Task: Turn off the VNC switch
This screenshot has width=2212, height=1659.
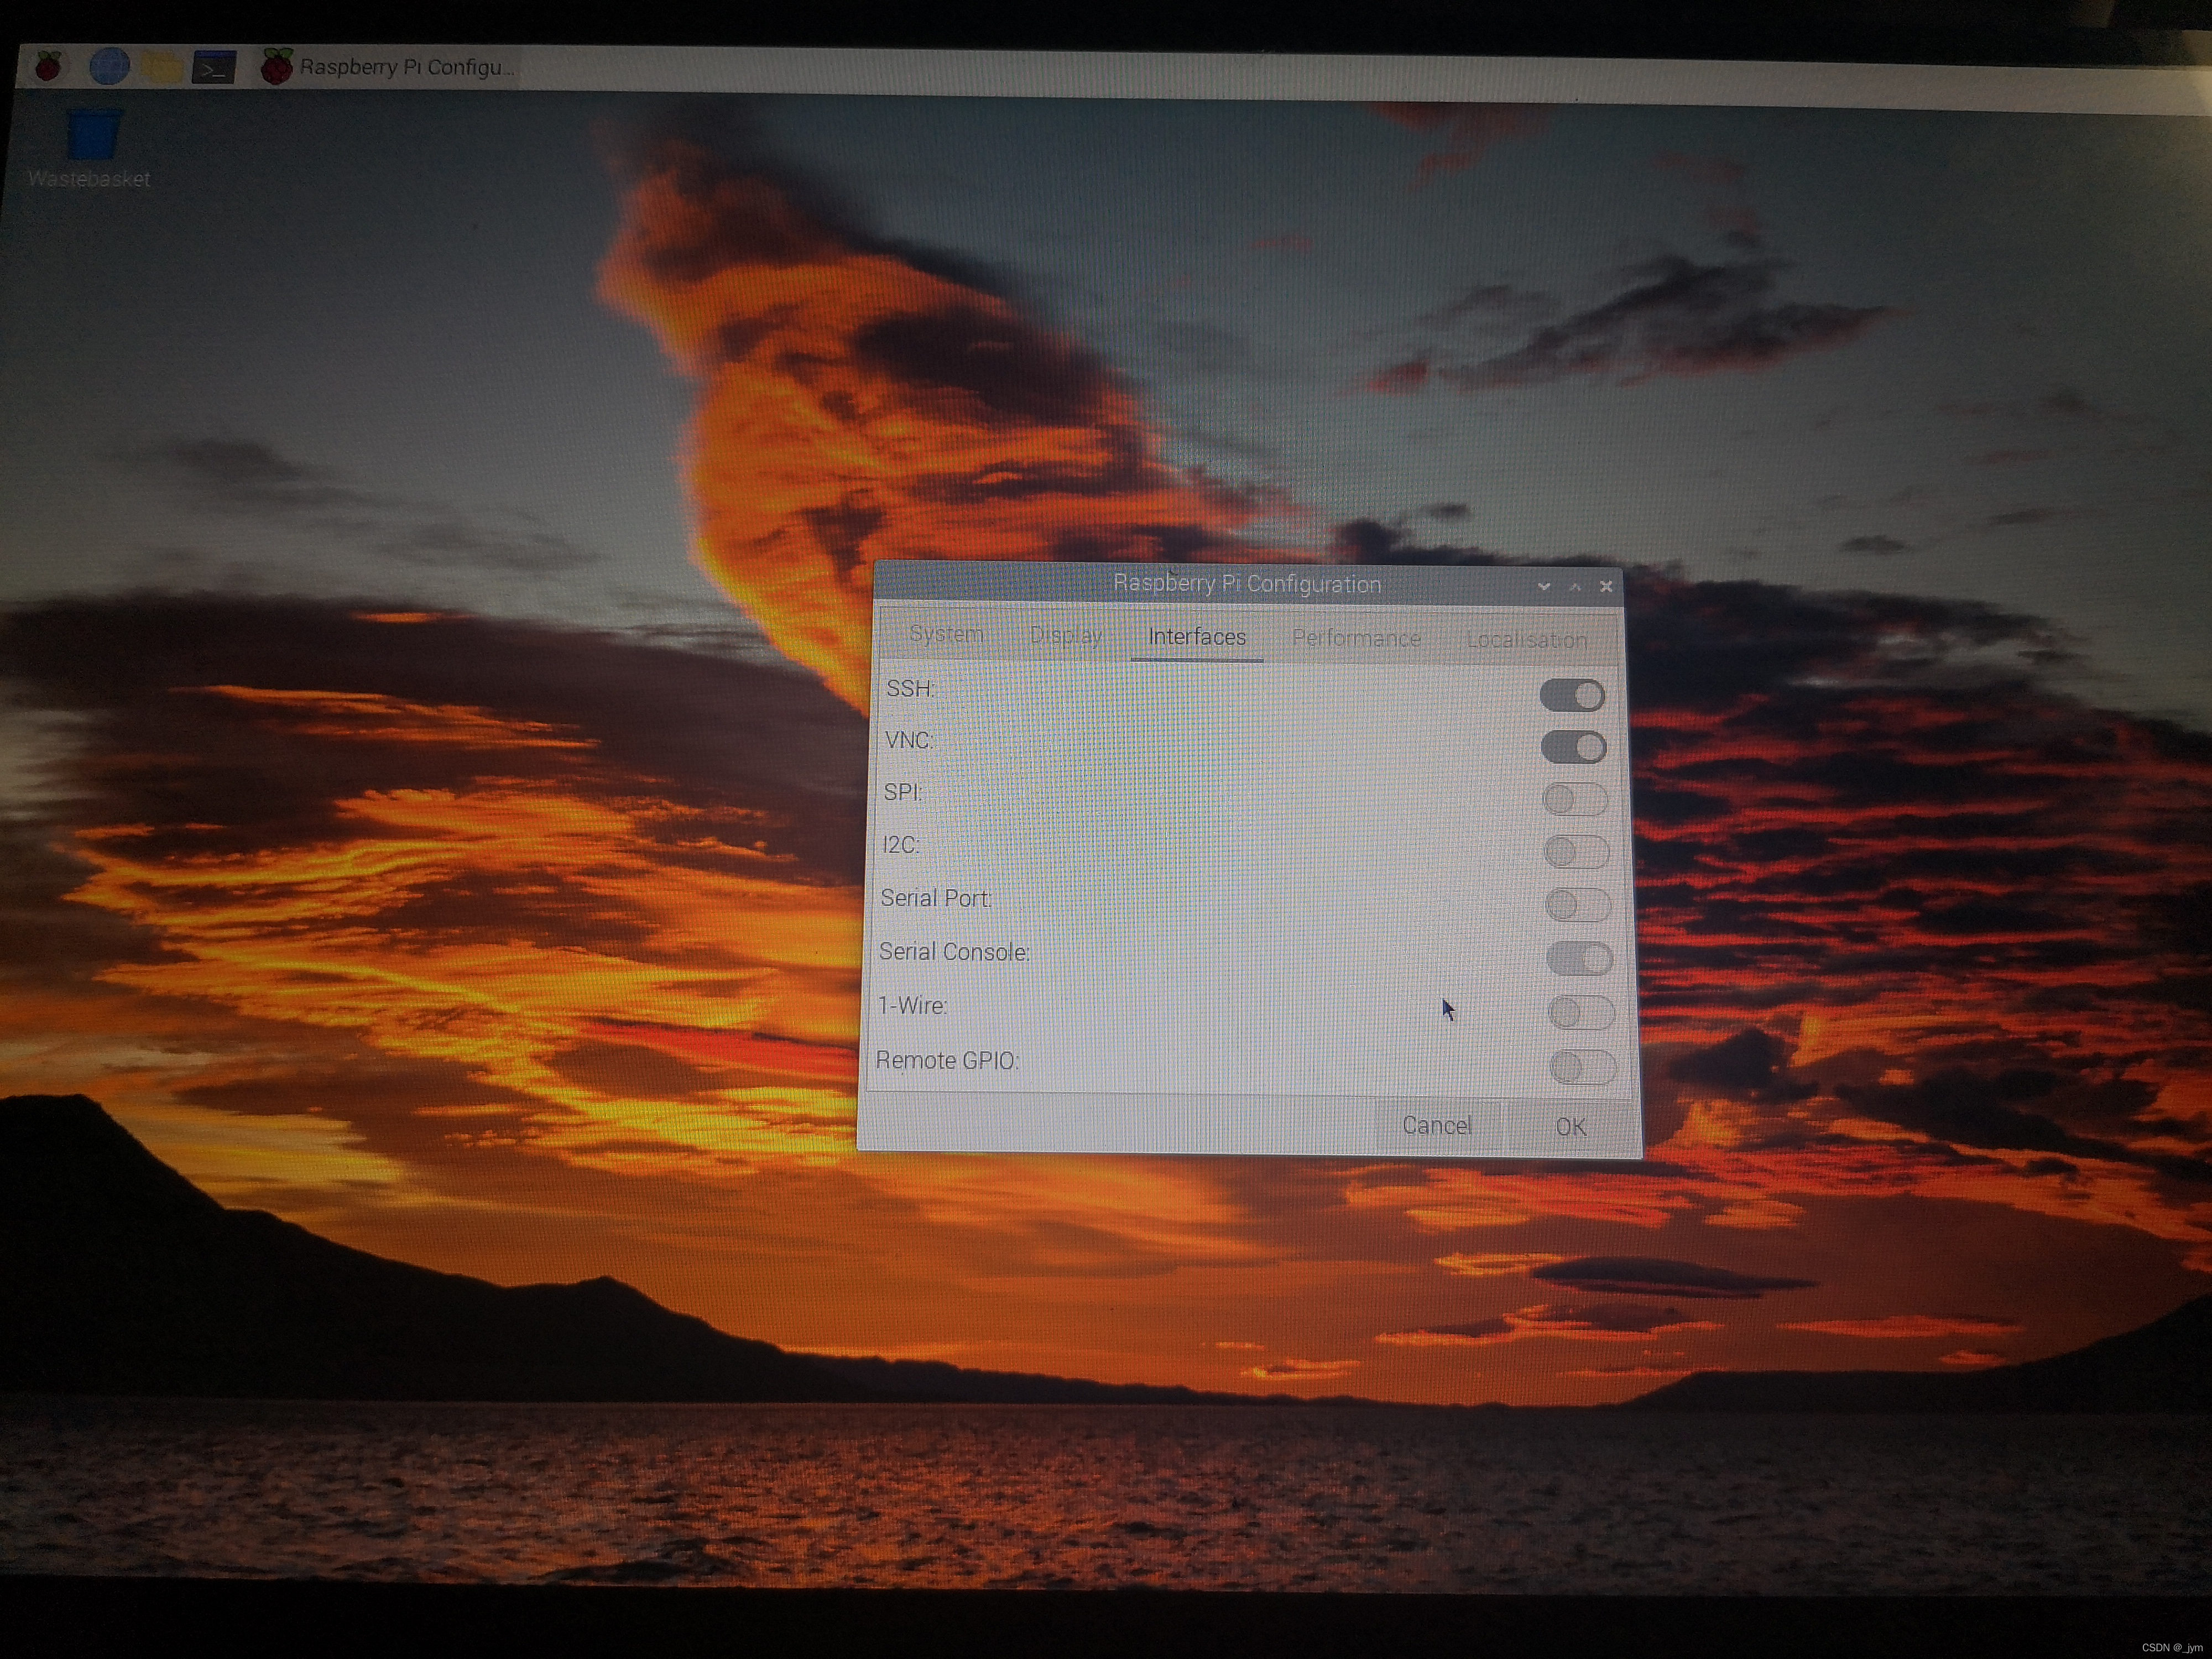Action: click(1573, 747)
